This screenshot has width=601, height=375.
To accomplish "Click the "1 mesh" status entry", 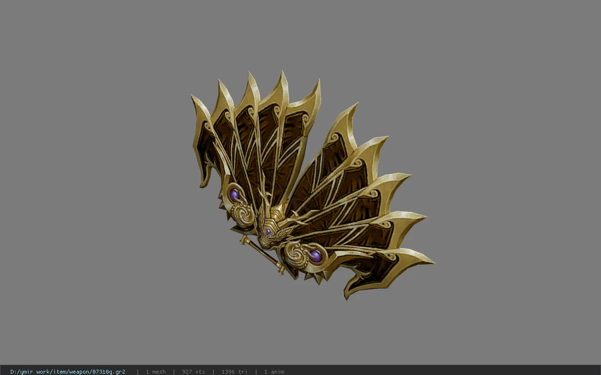I will (x=155, y=372).
